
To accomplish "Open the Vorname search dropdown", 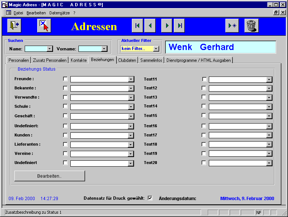I will tap(104, 49).
